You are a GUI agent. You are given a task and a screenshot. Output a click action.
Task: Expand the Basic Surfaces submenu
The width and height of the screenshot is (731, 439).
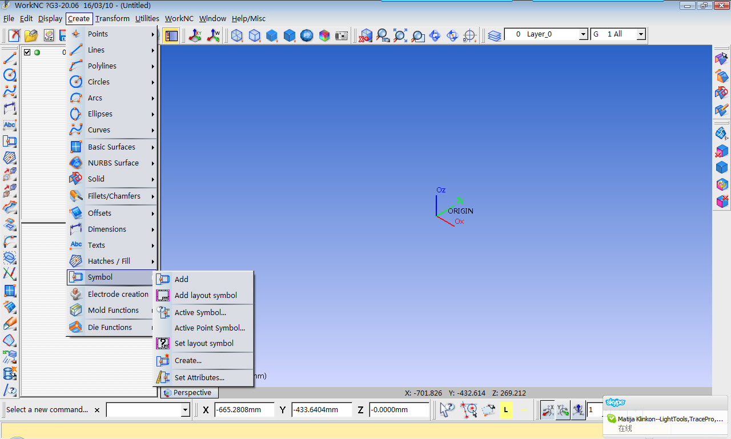click(x=111, y=147)
